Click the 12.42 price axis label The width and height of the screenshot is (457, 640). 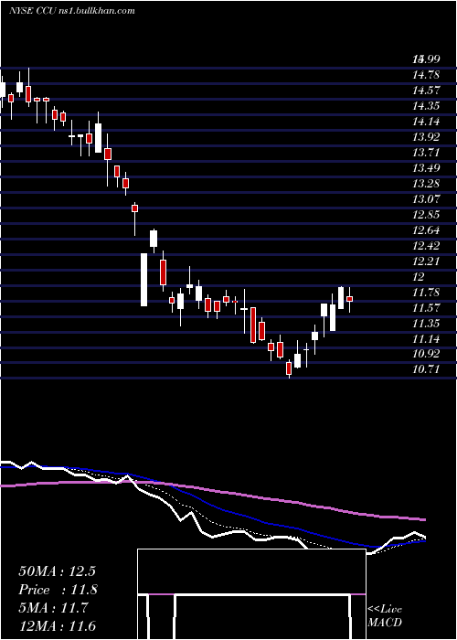[x=426, y=246]
